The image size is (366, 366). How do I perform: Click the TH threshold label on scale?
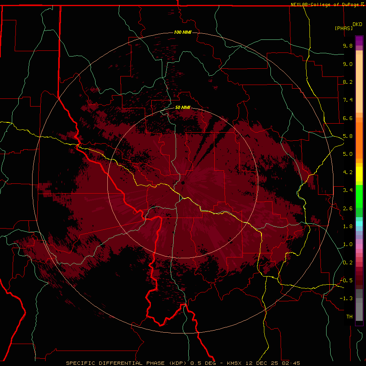point(349,317)
